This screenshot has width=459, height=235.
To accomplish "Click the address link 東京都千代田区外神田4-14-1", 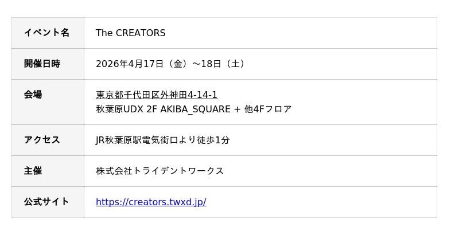I will point(157,95).
